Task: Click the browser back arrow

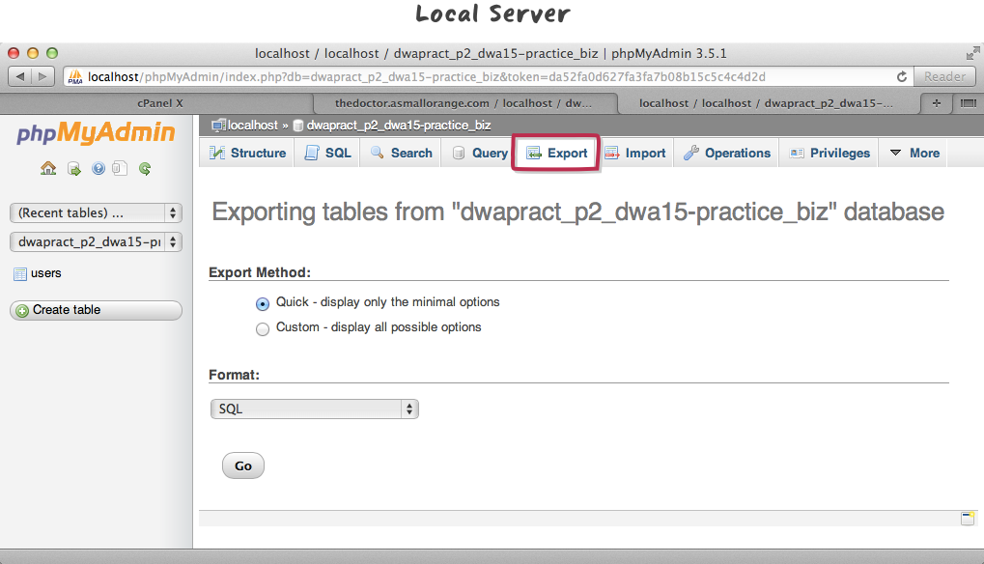Action: (20, 77)
